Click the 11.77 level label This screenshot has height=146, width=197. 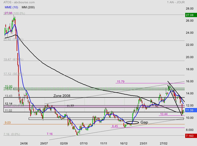(x=70, y=106)
